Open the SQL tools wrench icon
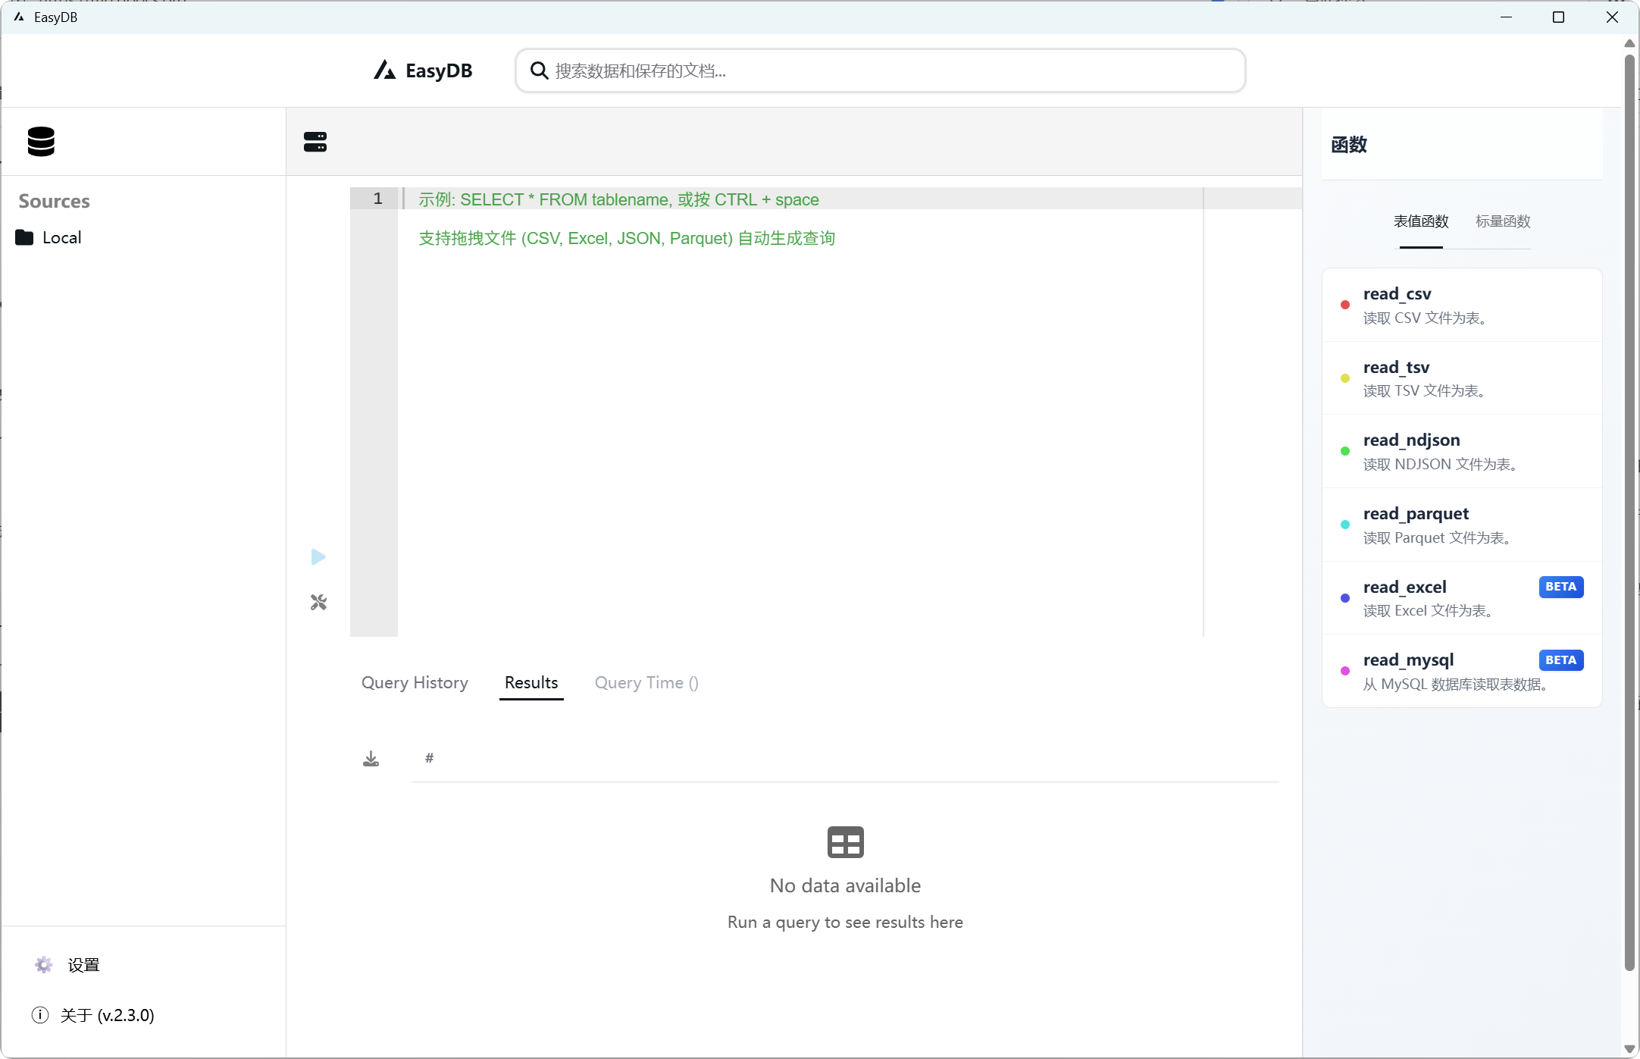This screenshot has height=1059, width=1640. (x=318, y=603)
